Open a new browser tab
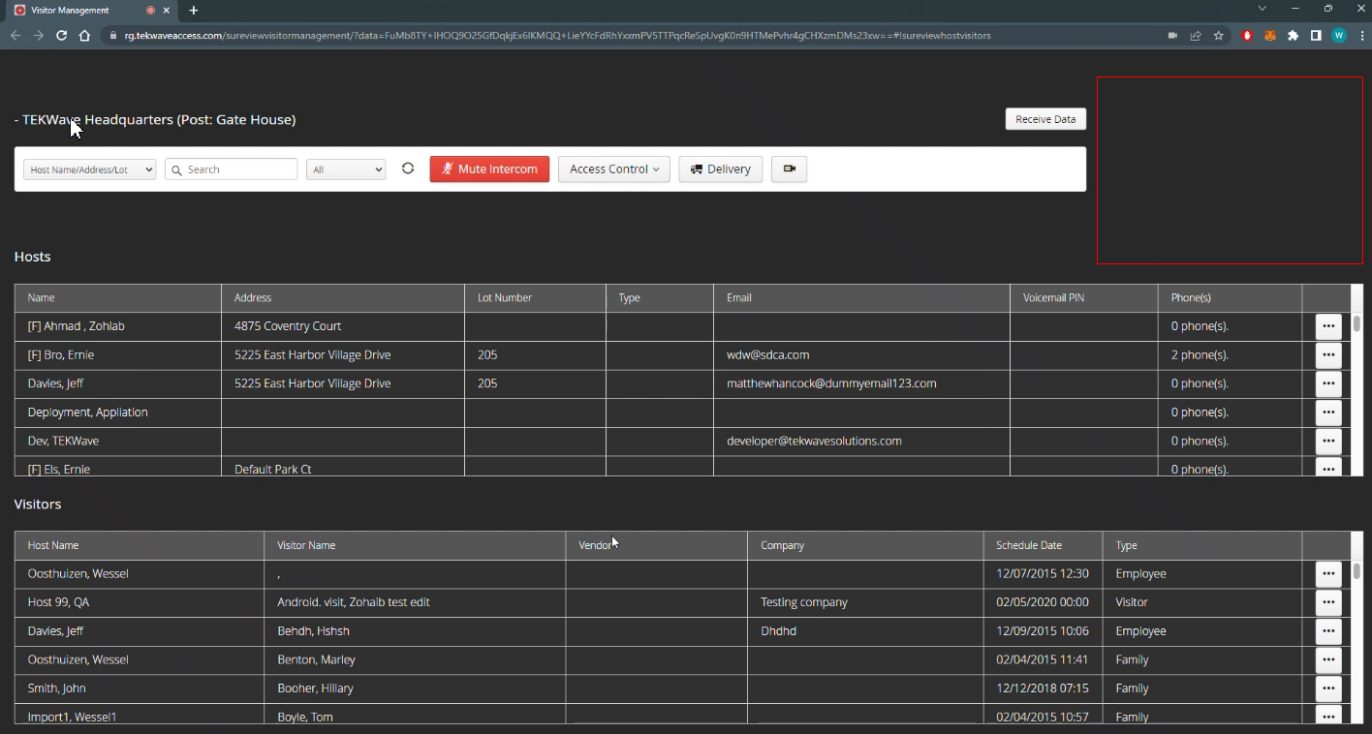1372x734 pixels. 194,10
